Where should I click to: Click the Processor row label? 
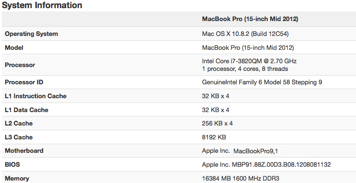[x=20, y=65]
